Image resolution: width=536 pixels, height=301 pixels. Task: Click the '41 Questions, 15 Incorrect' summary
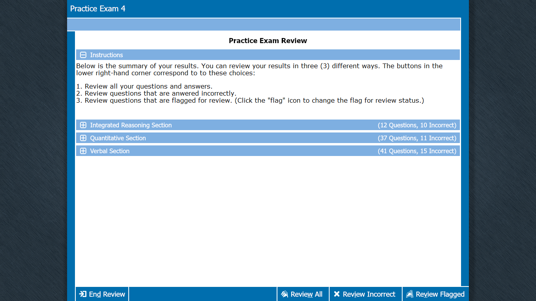pos(417,151)
